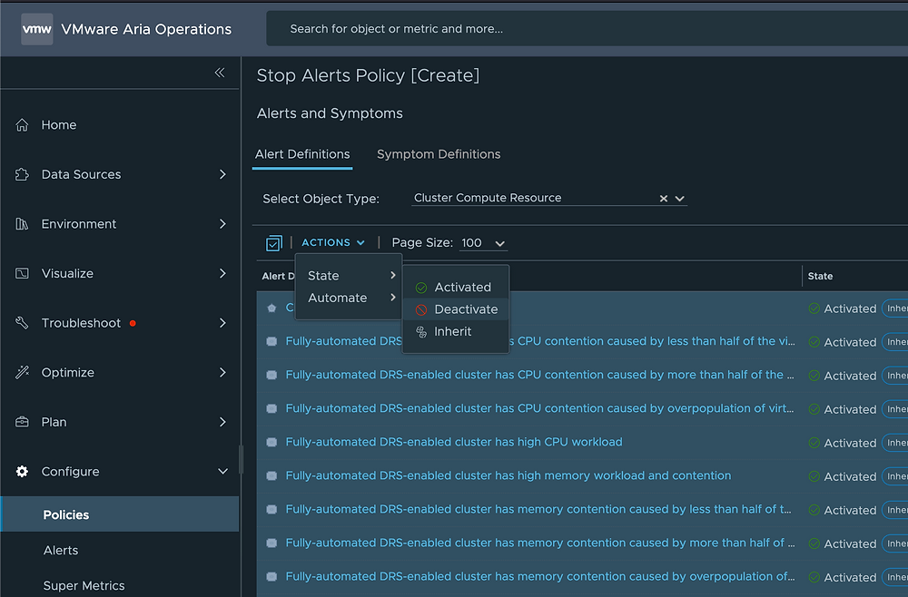Click the Optimize magic wand icon
Viewport: 908px width, 597px height.
[x=22, y=373]
